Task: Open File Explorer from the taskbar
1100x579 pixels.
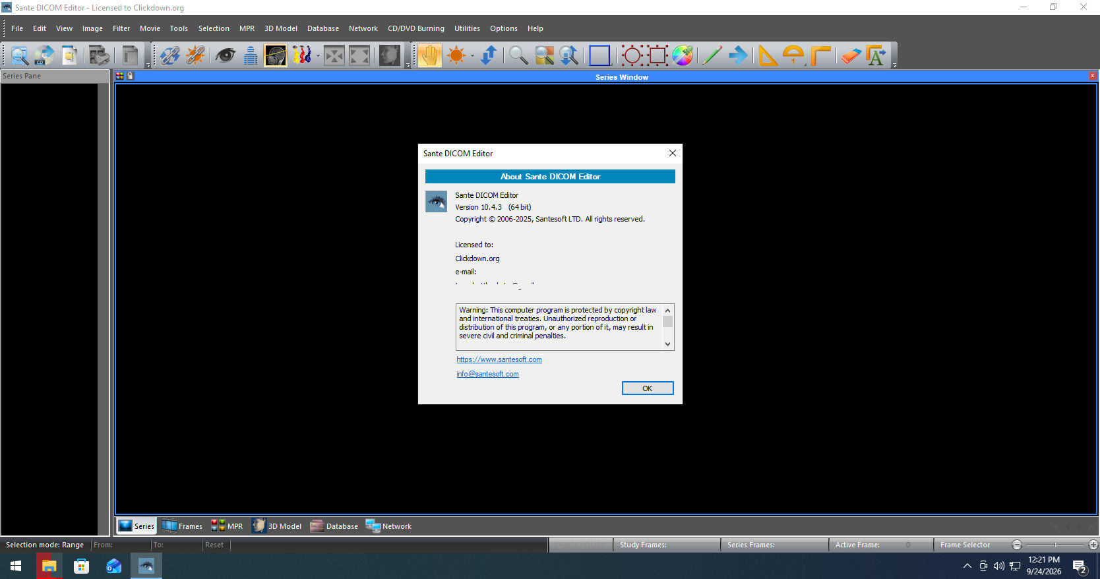Action: click(x=49, y=566)
